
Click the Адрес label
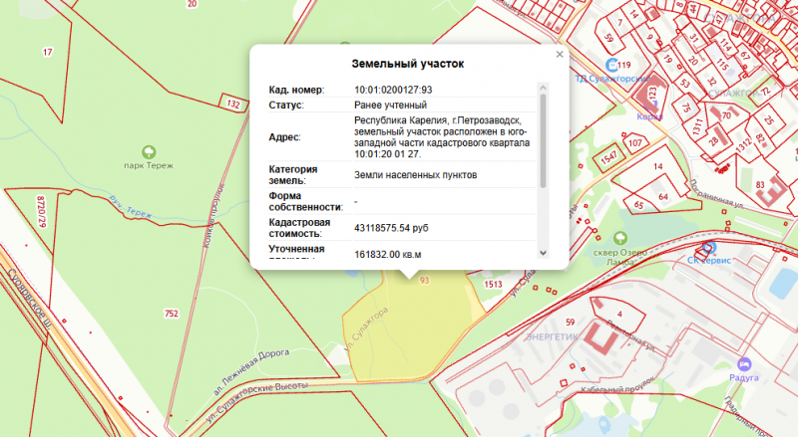pyautogui.click(x=284, y=137)
